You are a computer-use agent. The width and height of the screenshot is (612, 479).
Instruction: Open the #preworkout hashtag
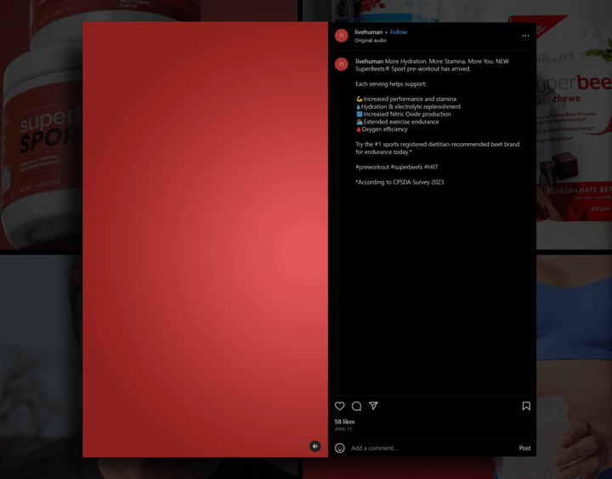(372, 167)
